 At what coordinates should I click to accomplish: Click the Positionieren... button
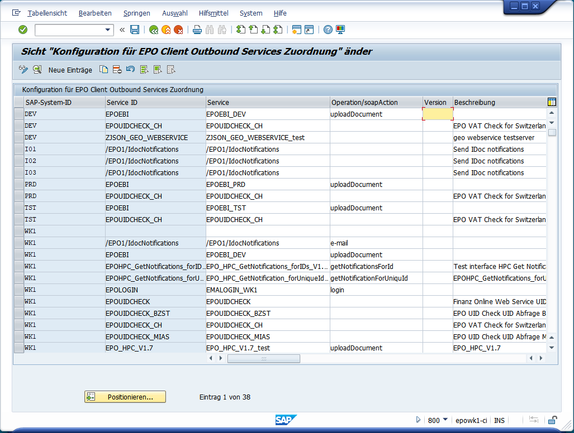coord(125,397)
